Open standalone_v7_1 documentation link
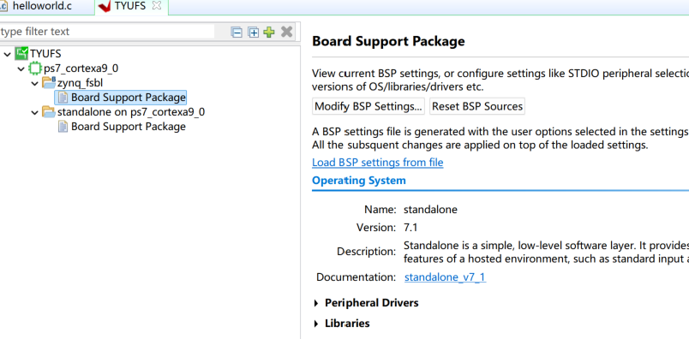 pyautogui.click(x=445, y=277)
